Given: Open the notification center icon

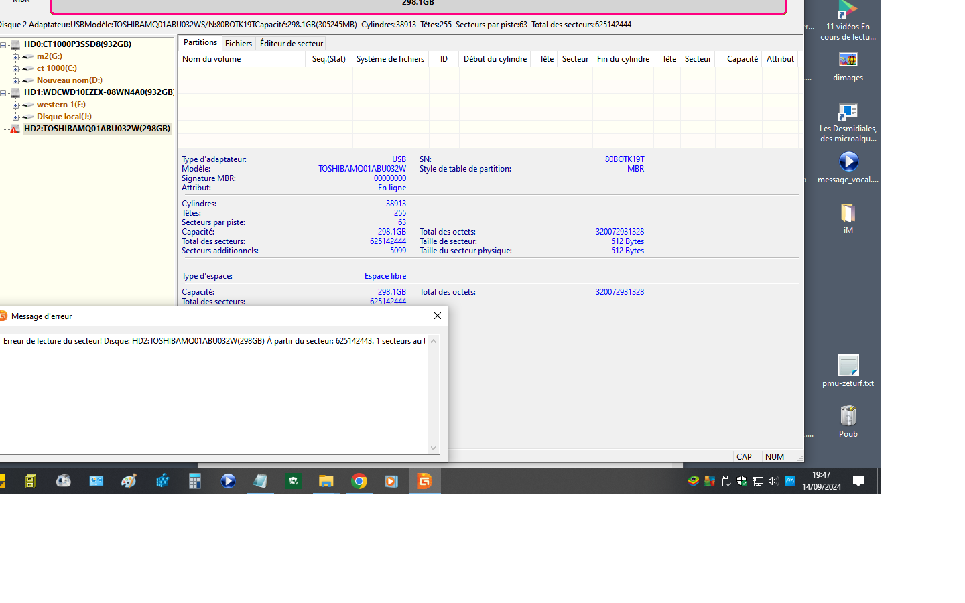Looking at the screenshot, I should pyautogui.click(x=858, y=481).
